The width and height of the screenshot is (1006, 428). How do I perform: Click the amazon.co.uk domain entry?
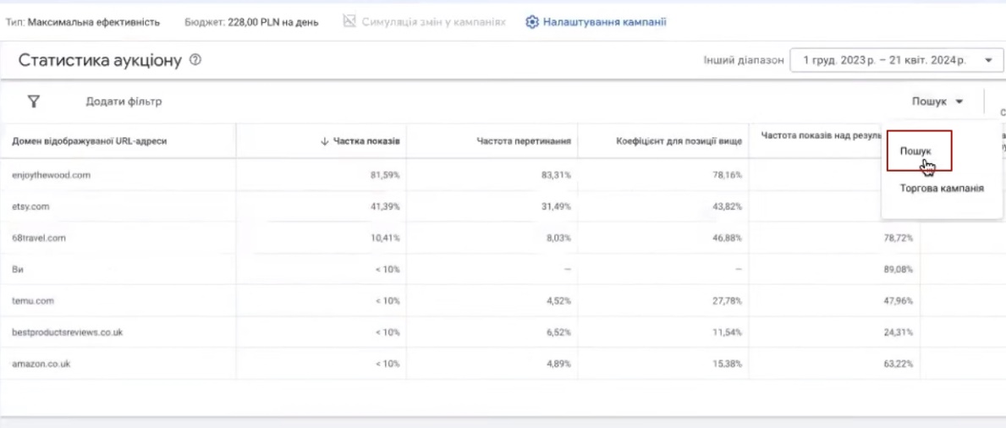click(x=41, y=363)
